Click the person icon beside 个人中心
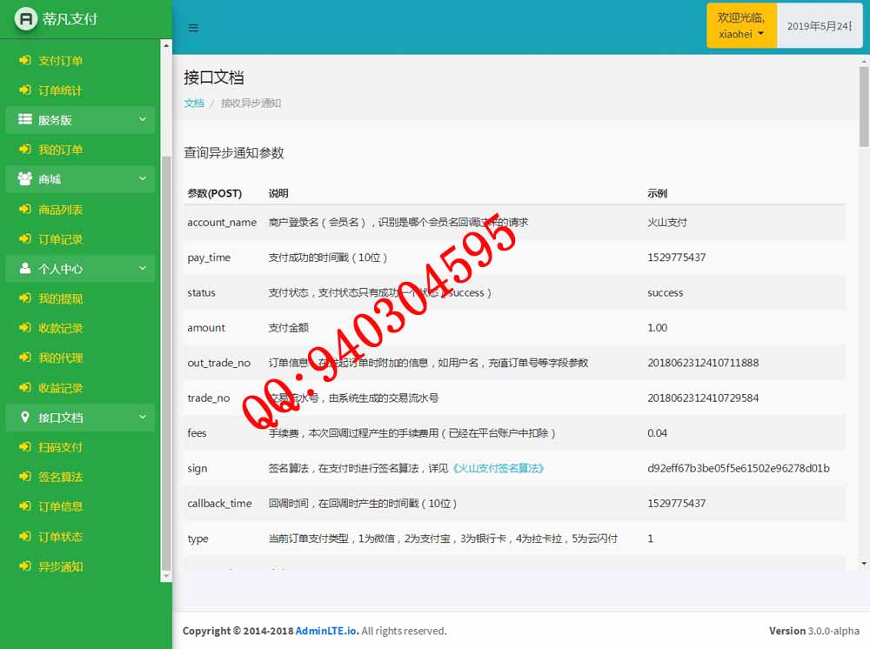This screenshot has width=870, height=649. pos(25,269)
